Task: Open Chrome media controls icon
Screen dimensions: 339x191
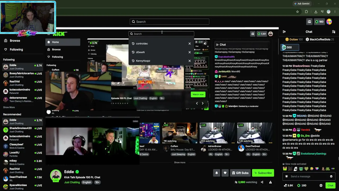Action: [322, 12]
